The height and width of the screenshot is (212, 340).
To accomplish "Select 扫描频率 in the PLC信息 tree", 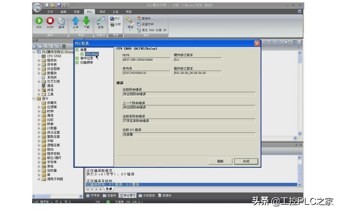I will coord(87,63).
